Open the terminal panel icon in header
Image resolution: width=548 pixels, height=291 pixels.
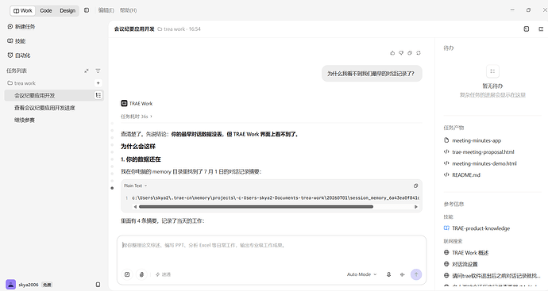coord(527,29)
